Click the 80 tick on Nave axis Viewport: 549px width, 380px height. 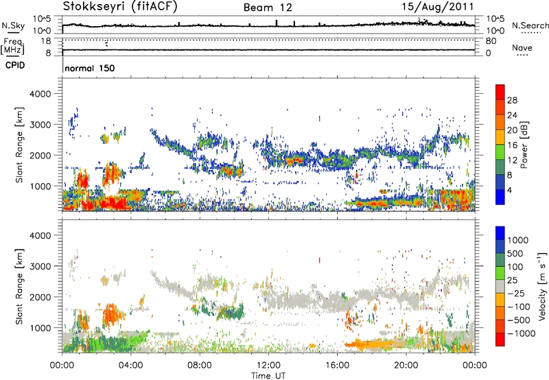click(491, 41)
